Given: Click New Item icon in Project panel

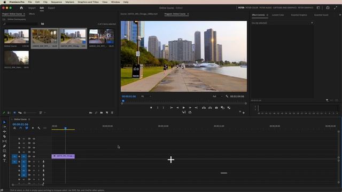Looking at the screenshot, I should (107, 113).
